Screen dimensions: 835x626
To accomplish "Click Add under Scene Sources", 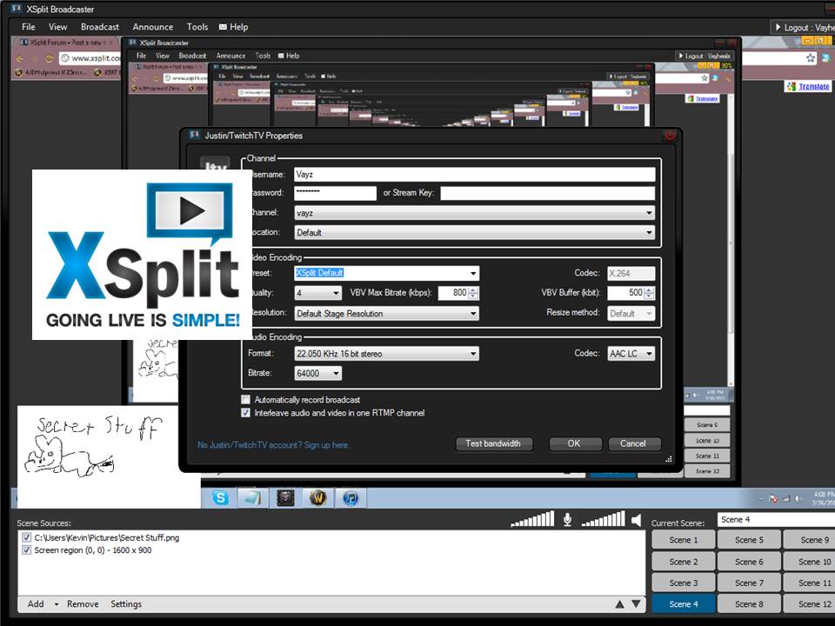I will coord(36,604).
